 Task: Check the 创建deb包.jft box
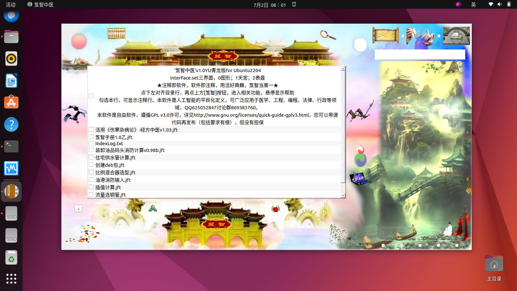pyautogui.click(x=91, y=165)
